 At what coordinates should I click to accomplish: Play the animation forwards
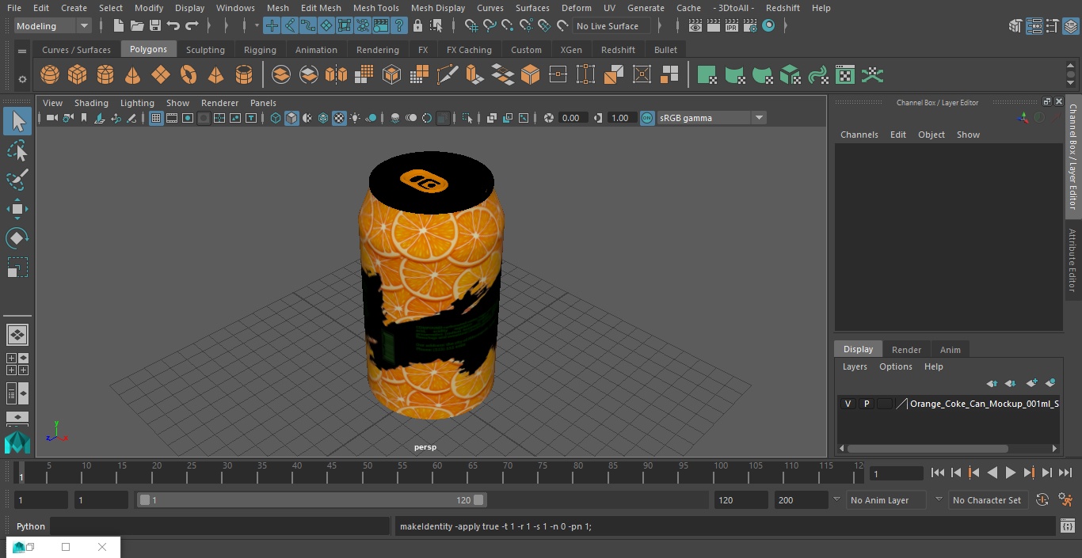(1011, 473)
